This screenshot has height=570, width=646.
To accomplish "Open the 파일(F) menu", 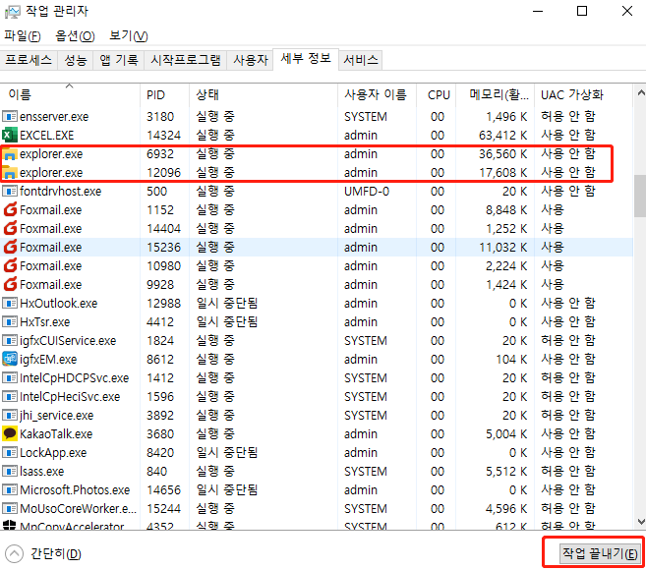I will pyautogui.click(x=23, y=36).
